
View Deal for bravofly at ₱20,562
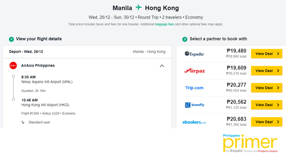click(266, 105)
